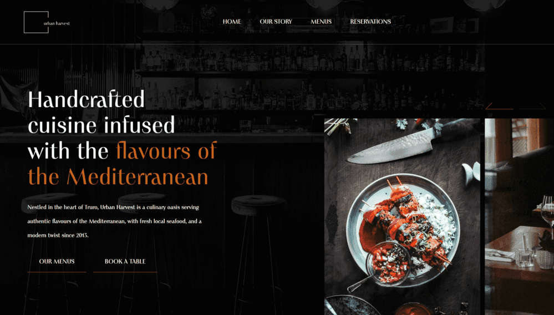The image size is (554, 315).
Task: Select the kebab plate food photo
Action: (x=403, y=216)
